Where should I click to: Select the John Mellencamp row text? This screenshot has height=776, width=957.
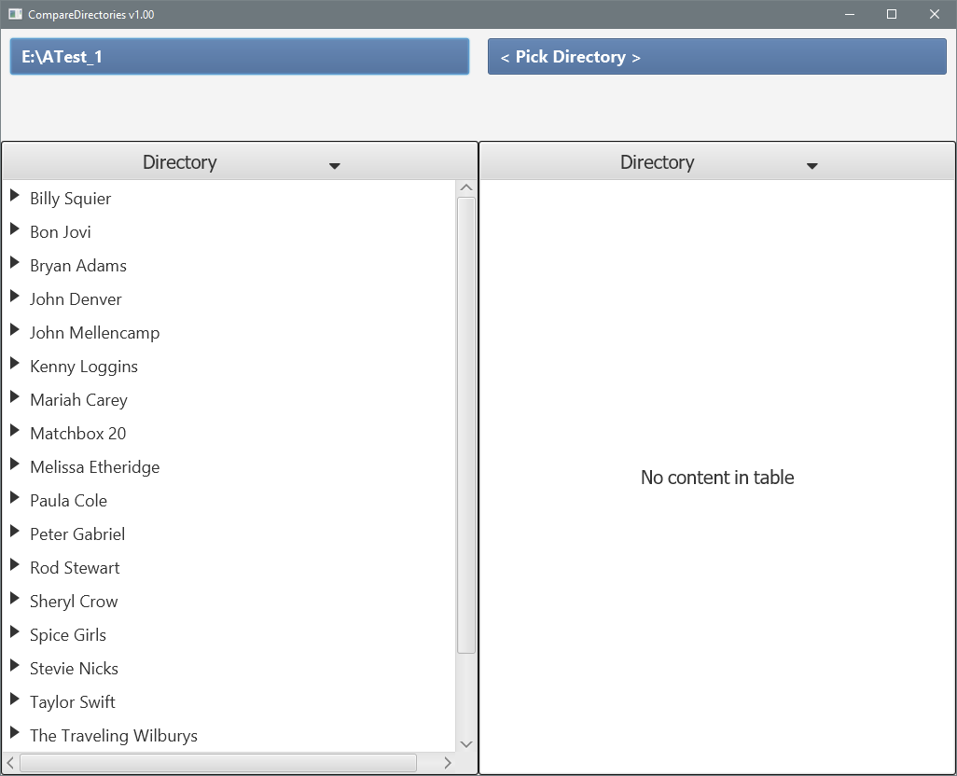point(94,333)
